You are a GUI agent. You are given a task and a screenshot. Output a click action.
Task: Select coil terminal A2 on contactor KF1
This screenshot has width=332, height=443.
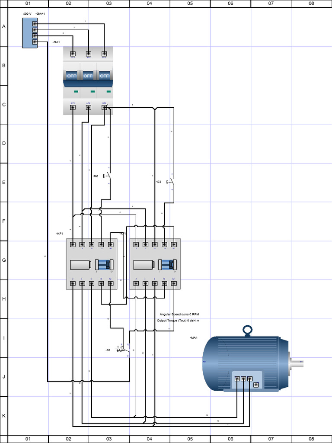(x=111, y=283)
